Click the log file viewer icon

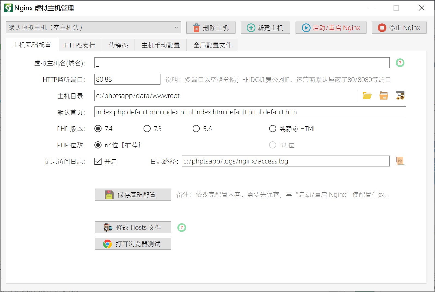[x=400, y=161]
